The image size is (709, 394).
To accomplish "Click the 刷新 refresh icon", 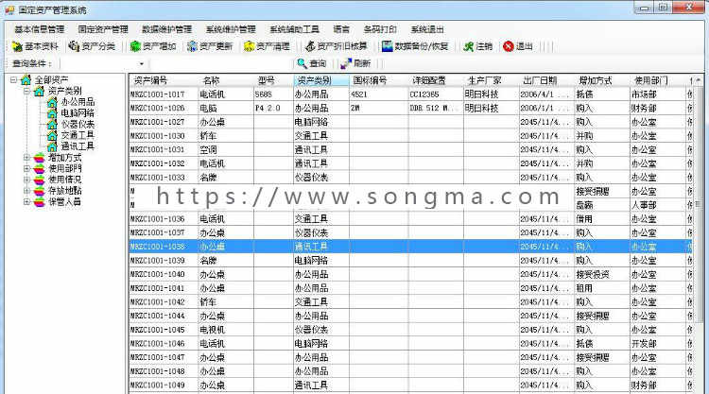I will (x=346, y=63).
